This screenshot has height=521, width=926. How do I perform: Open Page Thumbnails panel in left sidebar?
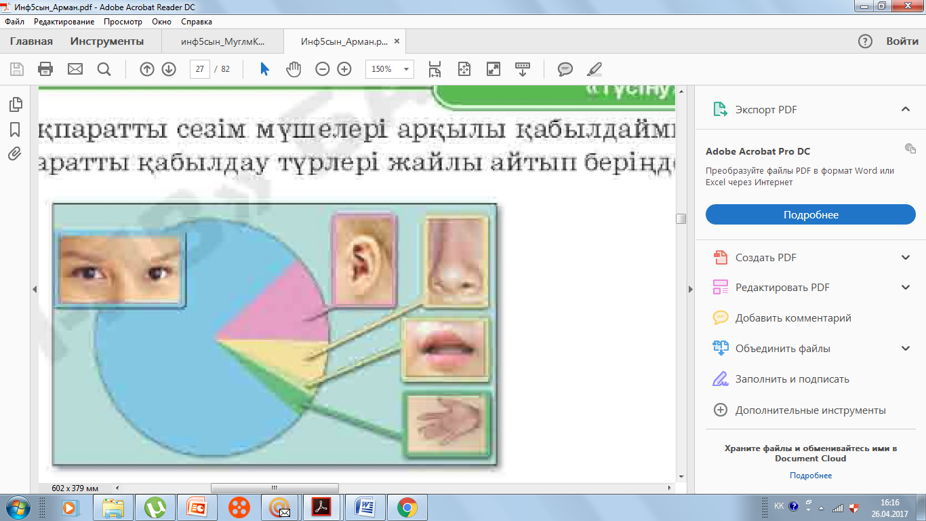coord(15,104)
